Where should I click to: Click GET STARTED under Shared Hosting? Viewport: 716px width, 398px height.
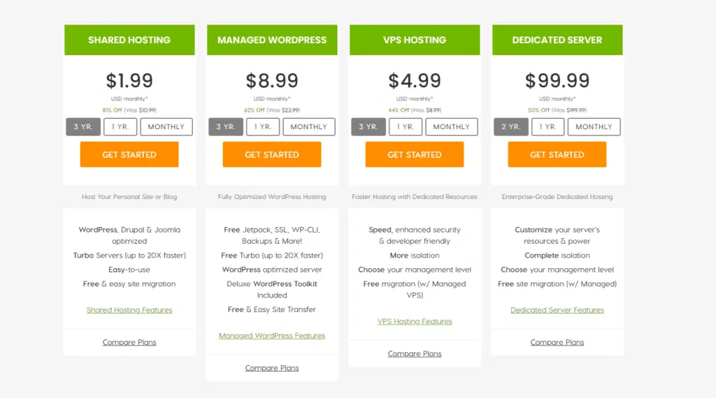click(129, 154)
